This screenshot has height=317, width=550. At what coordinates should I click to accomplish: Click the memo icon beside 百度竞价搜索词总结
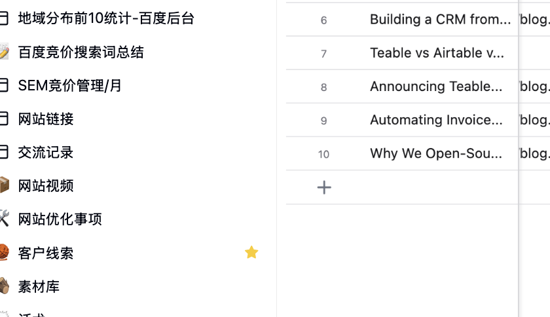tap(4, 52)
